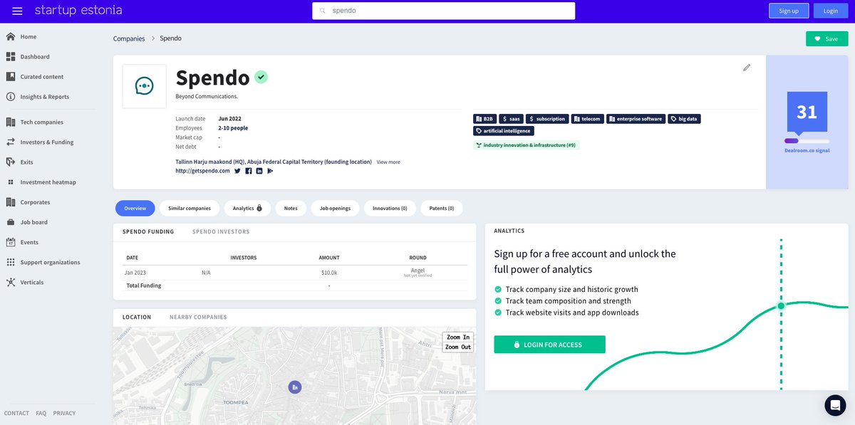
Task: Click the Tech companies building icon
Action: coord(11,122)
